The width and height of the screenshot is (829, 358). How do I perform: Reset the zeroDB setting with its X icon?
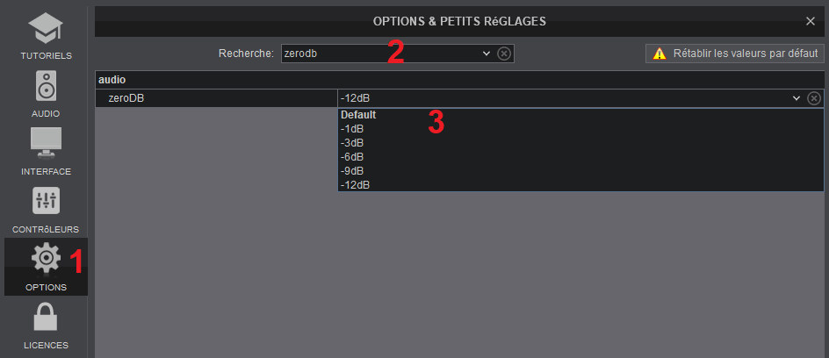click(x=814, y=97)
